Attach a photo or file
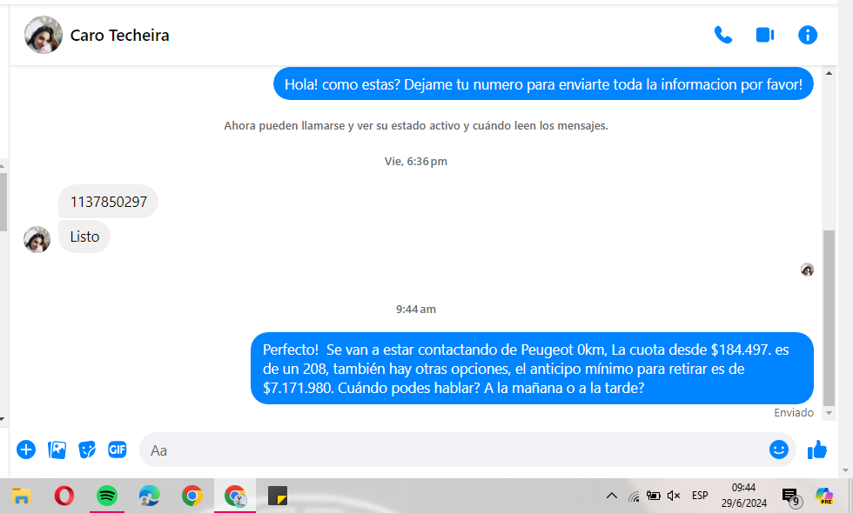 pyautogui.click(x=57, y=450)
